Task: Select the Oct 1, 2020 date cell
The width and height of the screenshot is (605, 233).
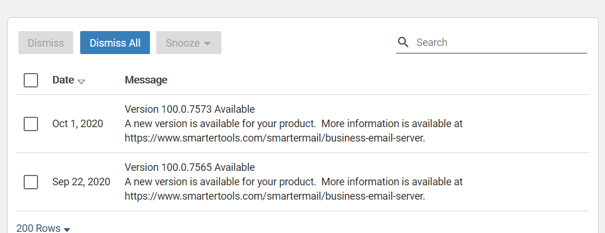Action: click(78, 124)
